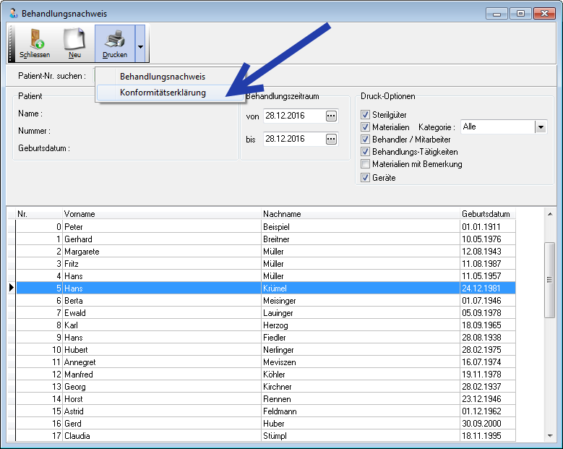
Task: Enable Materialien mit Bemerkung checkbox
Action: [365, 164]
